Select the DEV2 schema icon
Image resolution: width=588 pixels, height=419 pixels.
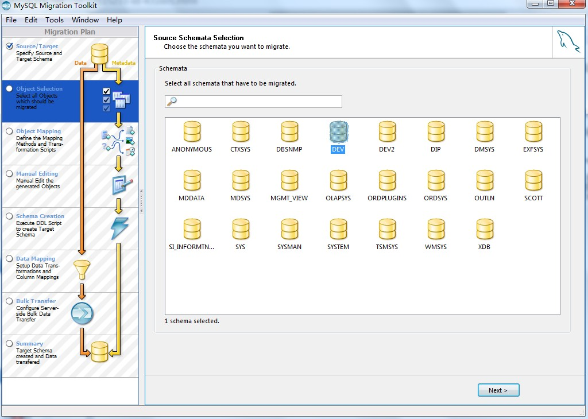387,131
